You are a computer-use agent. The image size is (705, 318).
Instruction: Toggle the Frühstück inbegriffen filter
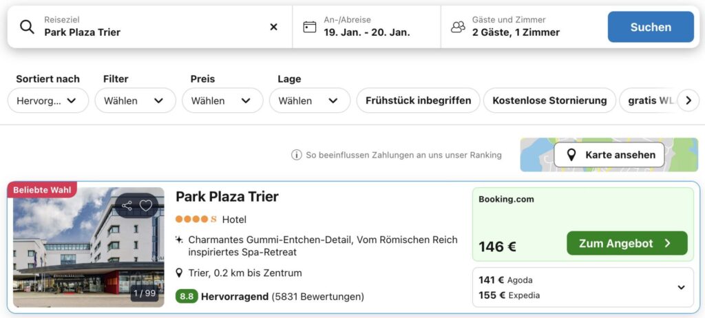point(419,100)
